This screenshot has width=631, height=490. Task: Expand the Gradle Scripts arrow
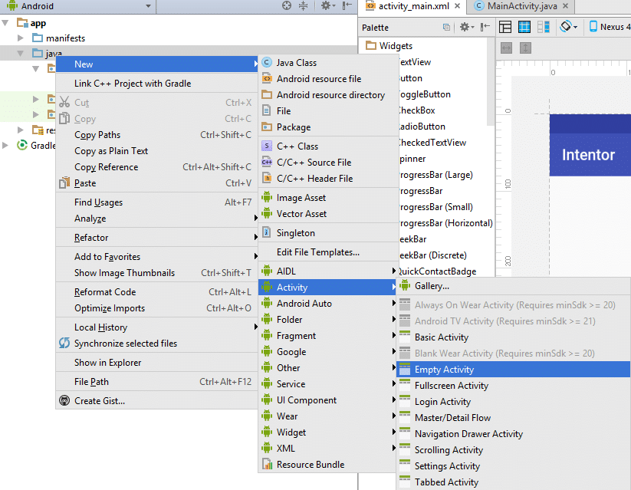click(5, 146)
